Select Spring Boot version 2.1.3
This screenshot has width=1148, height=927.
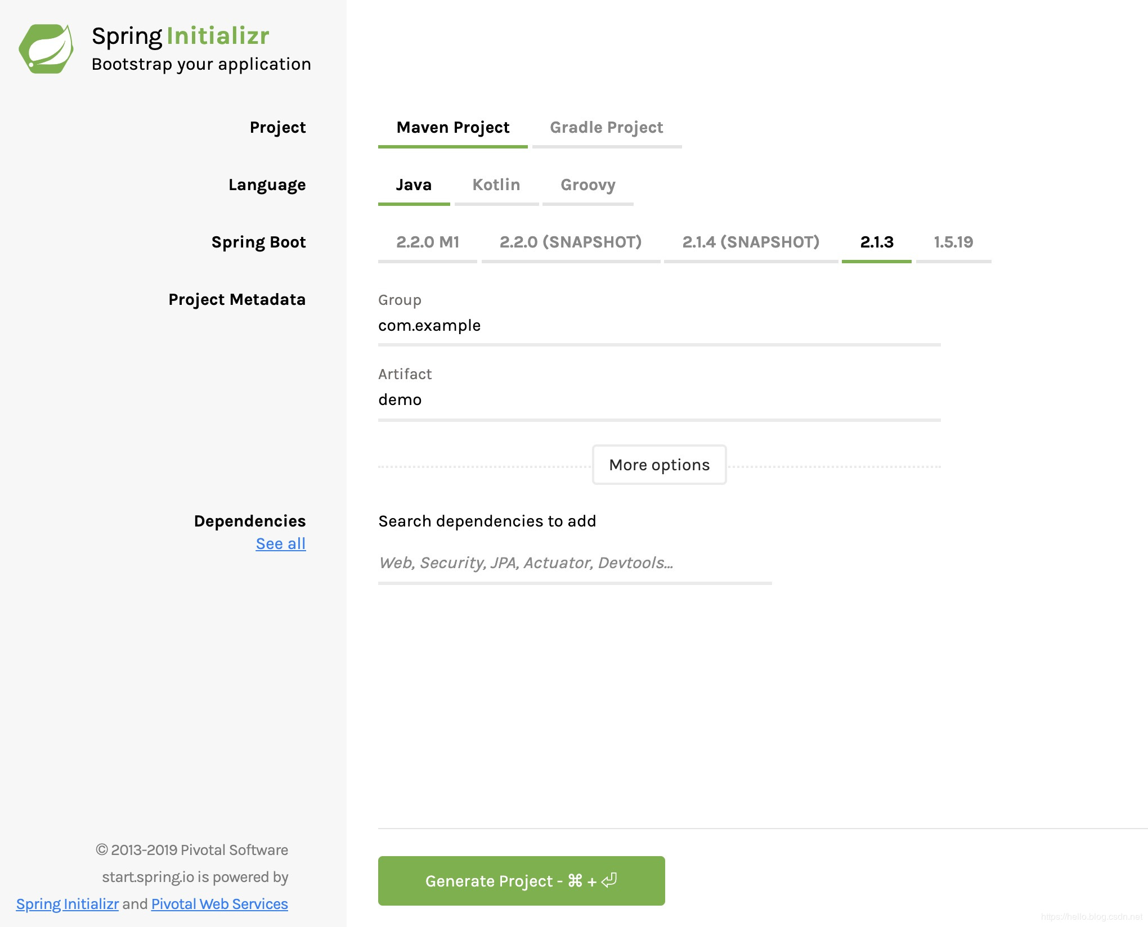pos(876,242)
